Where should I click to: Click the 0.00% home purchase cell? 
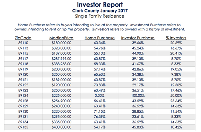[x=99, y=96]
